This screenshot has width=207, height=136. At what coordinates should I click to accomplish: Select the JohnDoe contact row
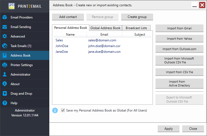click(x=102, y=46)
